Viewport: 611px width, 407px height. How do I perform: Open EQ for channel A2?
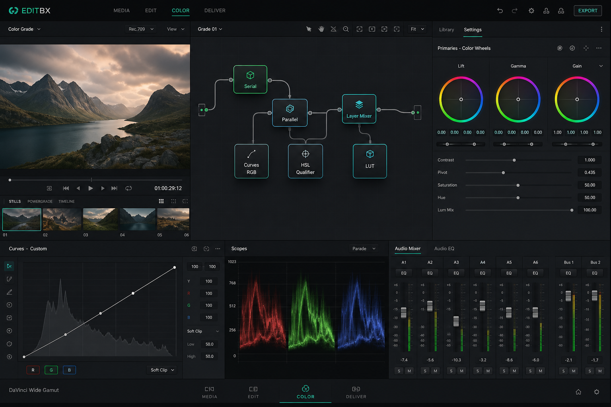[x=430, y=273]
